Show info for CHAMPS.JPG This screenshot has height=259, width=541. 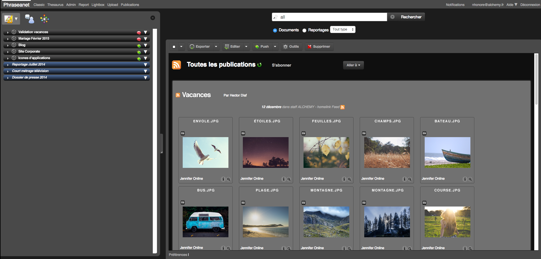point(404,179)
